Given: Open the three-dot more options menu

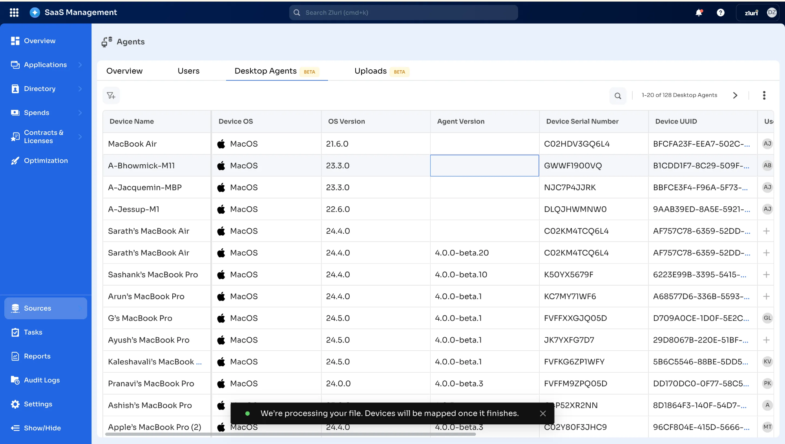Looking at the screenshot, I should [x=764, y=95].
